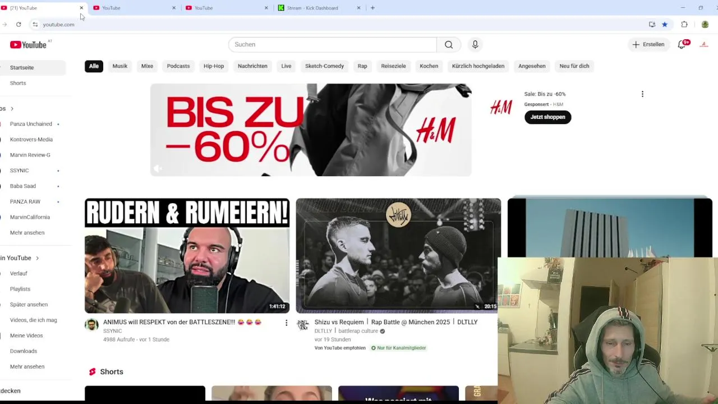Click the search magnifier button
718x404 pixels.
click(x=449, y=44)
